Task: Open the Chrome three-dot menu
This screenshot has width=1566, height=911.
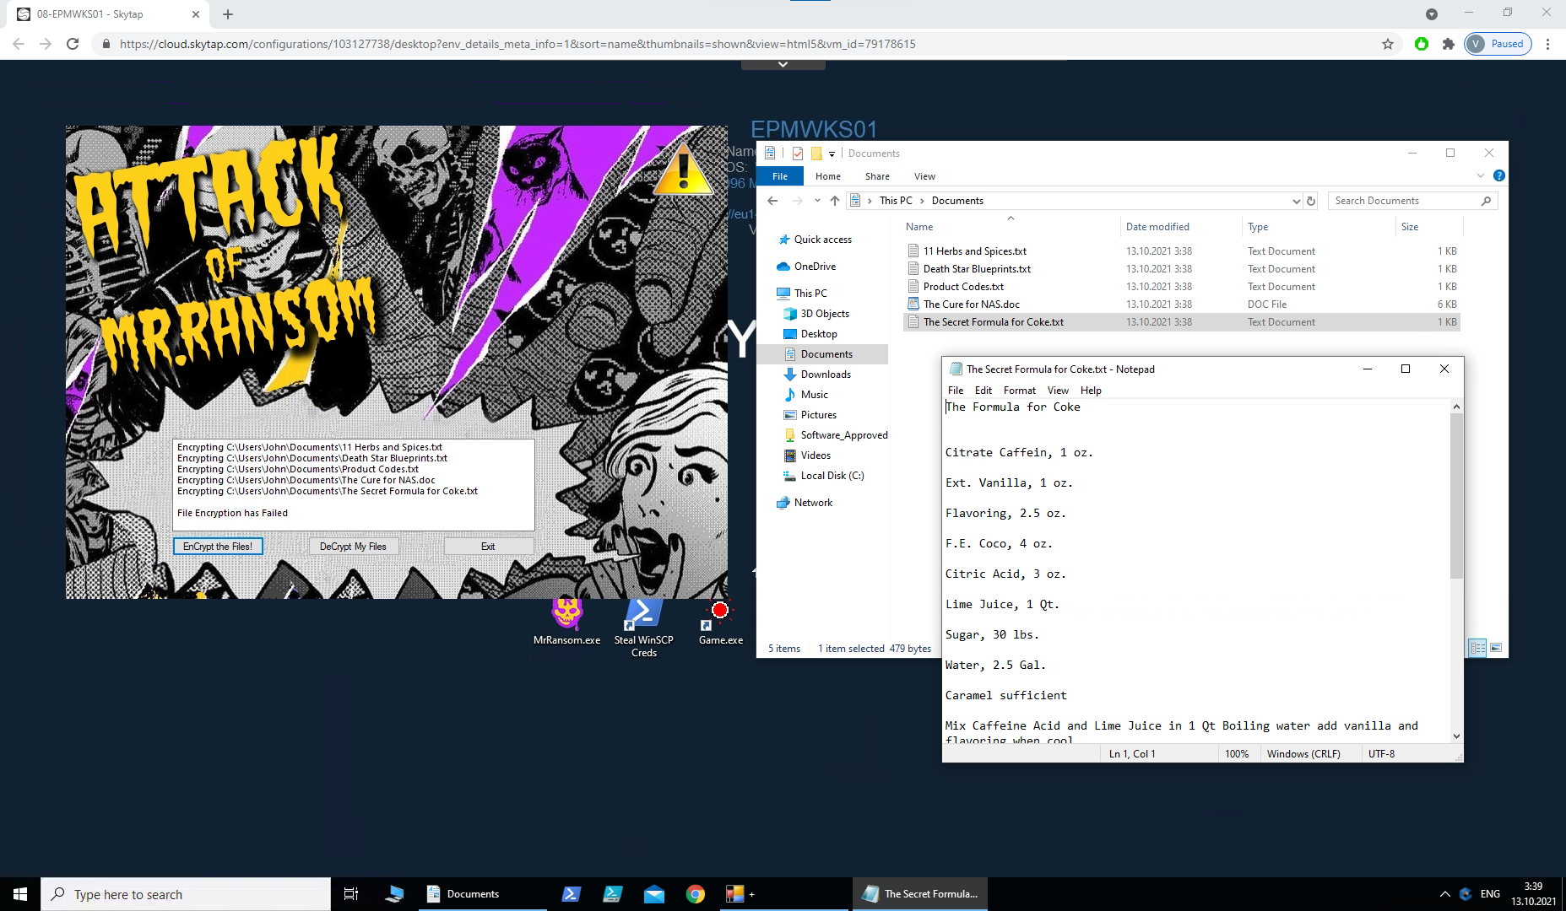Action: point(1547,44)
